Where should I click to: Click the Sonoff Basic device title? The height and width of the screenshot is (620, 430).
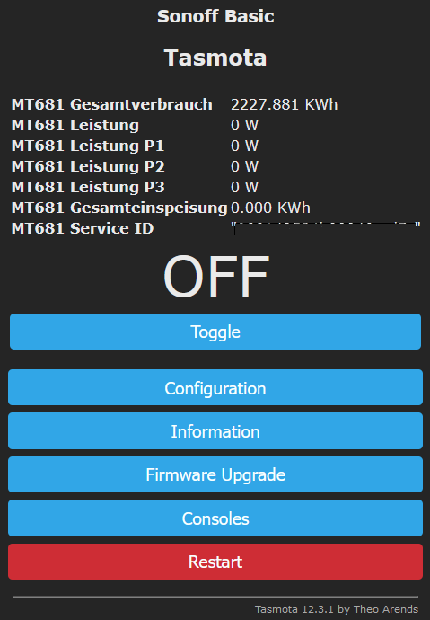(215, 16)
